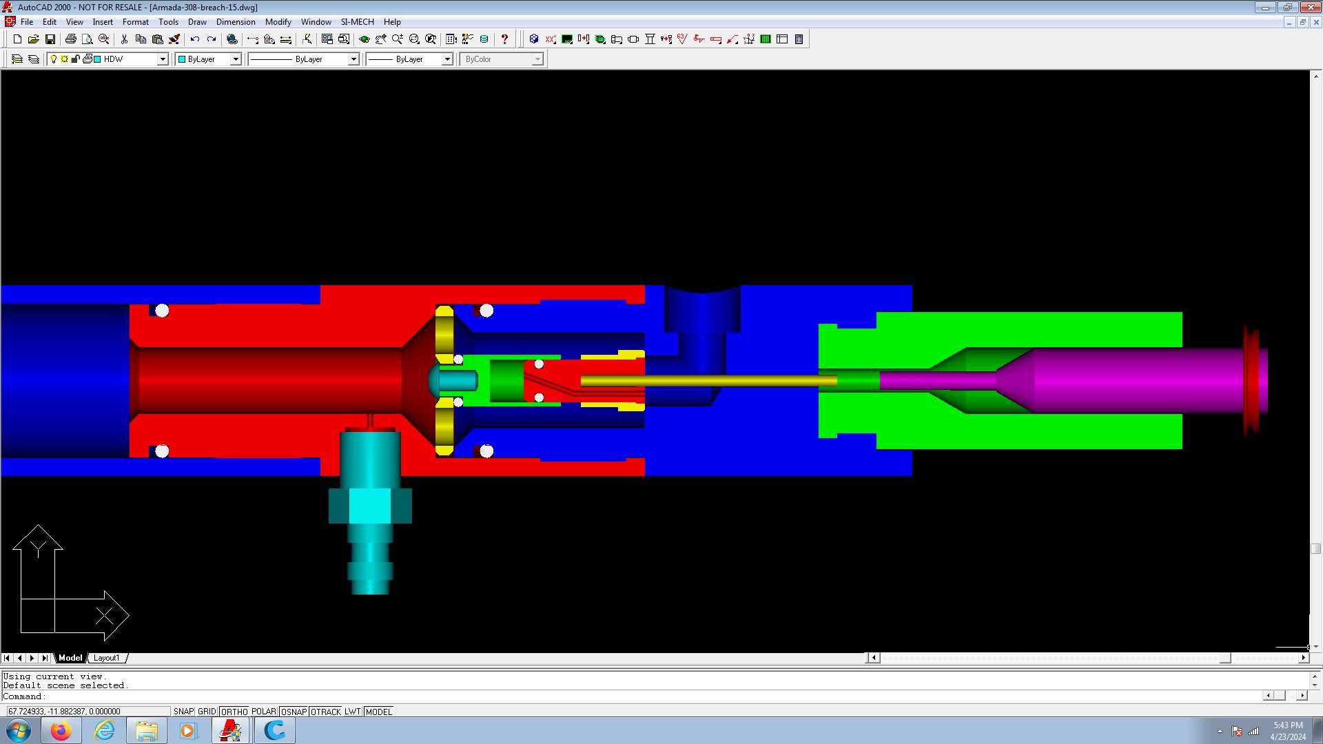
Task: Open dbConnect database icon
Action: [484, 39]
